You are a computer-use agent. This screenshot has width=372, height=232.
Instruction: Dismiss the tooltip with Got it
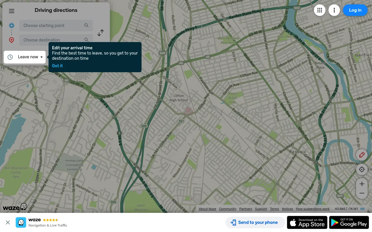tap(57, 66)
